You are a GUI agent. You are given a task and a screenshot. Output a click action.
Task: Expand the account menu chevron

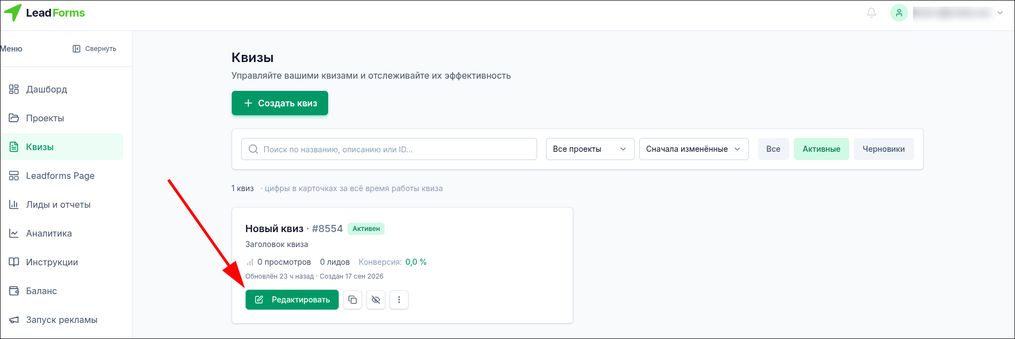pyautogui.click(x=1000, y=13)
